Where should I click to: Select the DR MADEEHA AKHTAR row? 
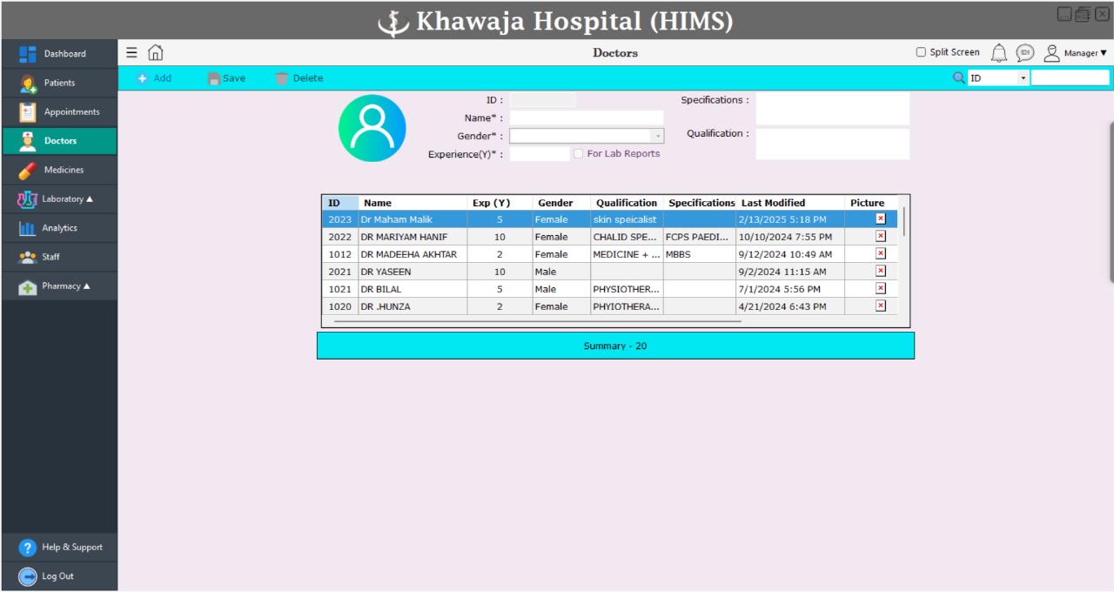(x=610, y=254)
